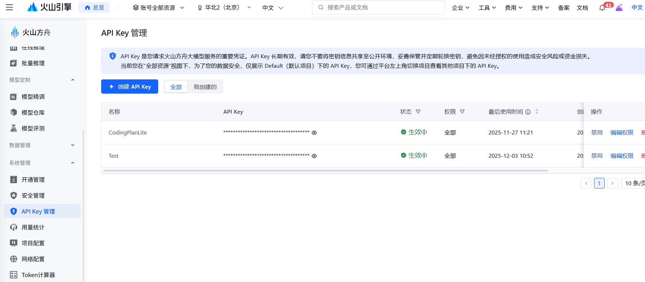This screenshot has height=282, width=645.
Task: Click the 网络配置 globe icon
Action: pyautogui.click(x=13, y=259)
